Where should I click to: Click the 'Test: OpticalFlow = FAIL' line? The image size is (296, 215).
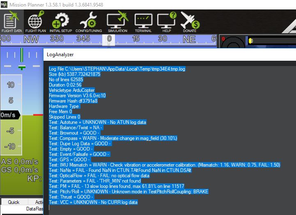point(99,176)
